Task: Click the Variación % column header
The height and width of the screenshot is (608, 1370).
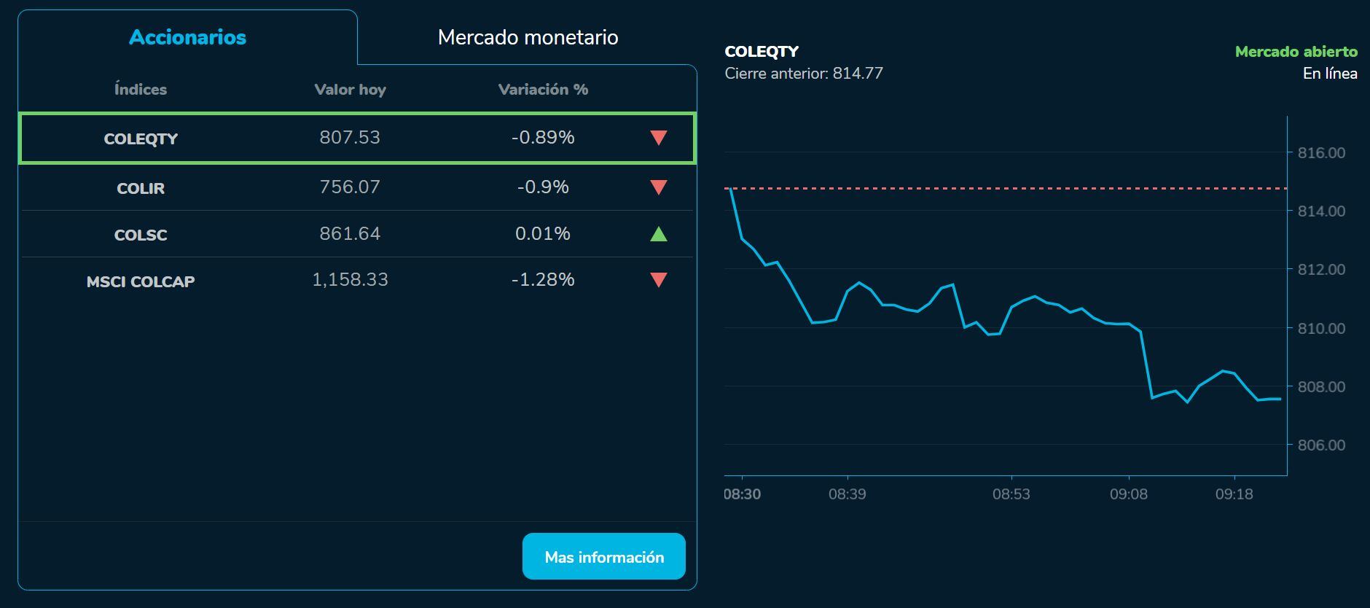Action: pyautogui.click(x=543, y=90)
